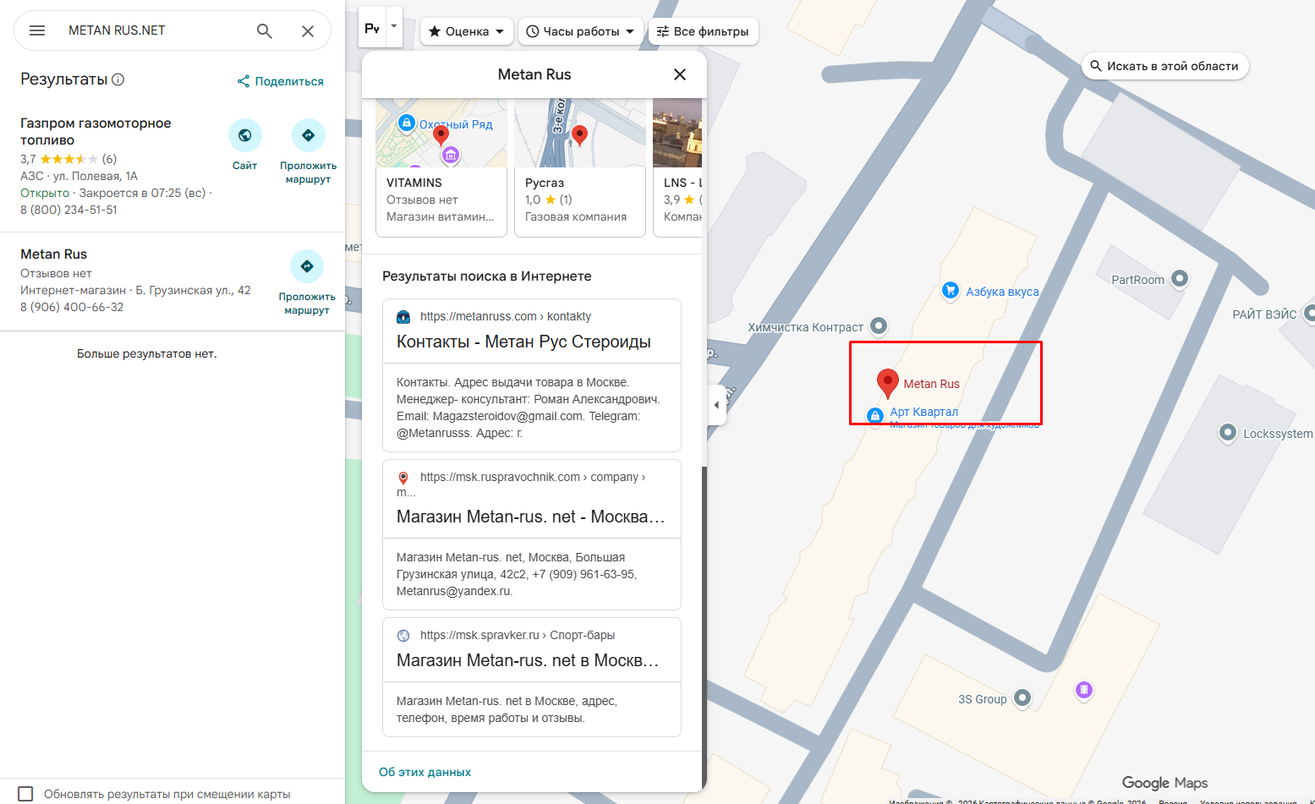The width and height of the screenshot is (1315, 804).
Task: Click the magnifier search icon
Action: click(265, 30)
